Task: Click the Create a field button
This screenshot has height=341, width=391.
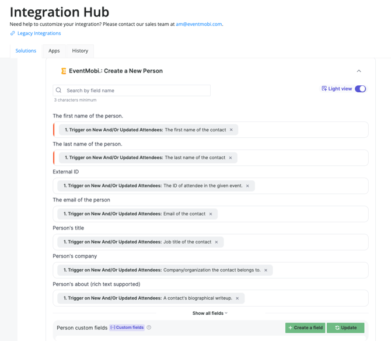Action: click(x=305, y=328)
